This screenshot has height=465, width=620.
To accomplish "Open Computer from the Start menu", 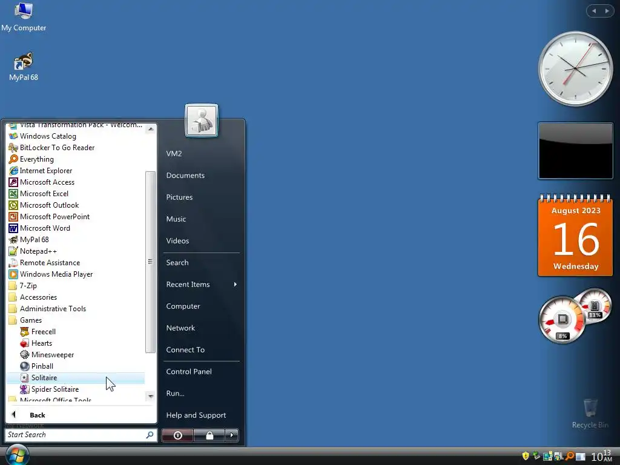I will [183, 306].
